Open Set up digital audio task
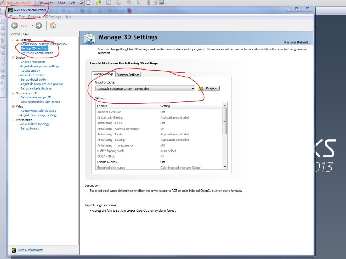Screen dimensions: 346x259 coord(33,79)
